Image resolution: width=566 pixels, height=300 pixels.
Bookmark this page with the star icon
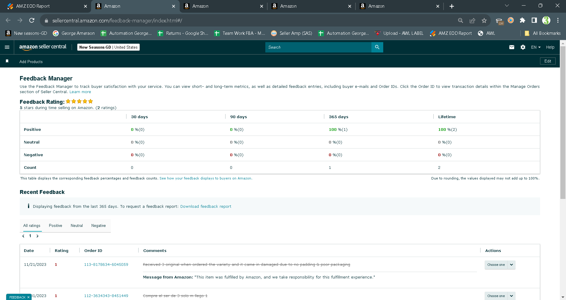[484, 20]
